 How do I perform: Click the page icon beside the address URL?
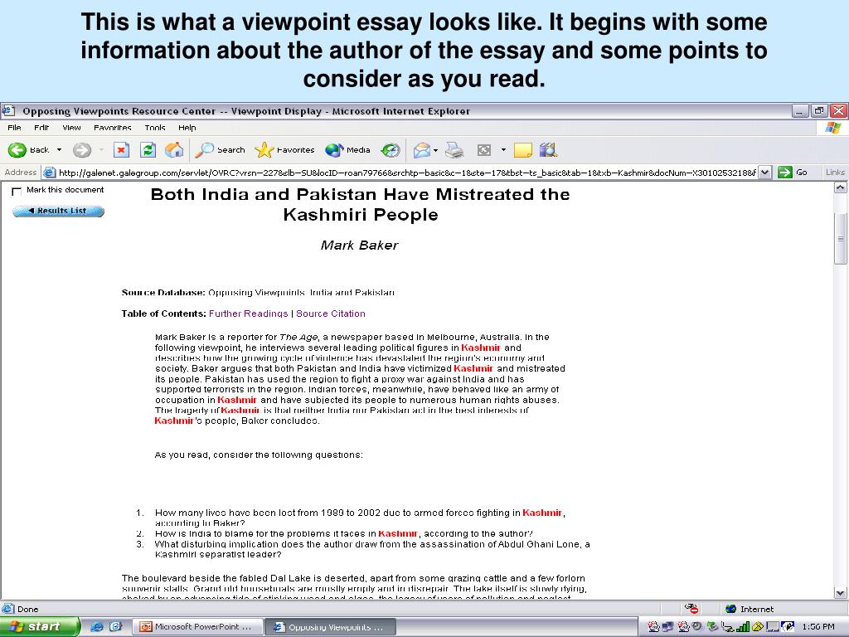pyautogui.click(x=49, y=173)
